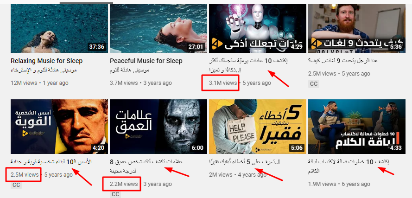Click the Relaxing Music for Sleep title
The width and height of the screenshot is (412, 198).
(x=46, y=61)
